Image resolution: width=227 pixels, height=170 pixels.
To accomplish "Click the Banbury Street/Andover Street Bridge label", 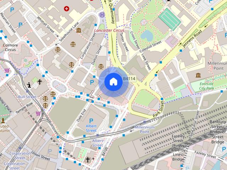I will [x=218, y=132].
